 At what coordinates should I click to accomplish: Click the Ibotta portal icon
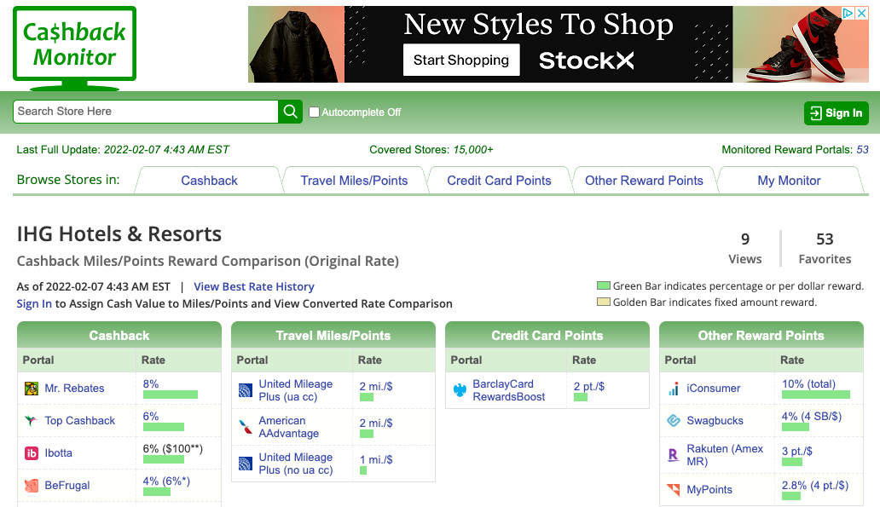pos(32,453)
